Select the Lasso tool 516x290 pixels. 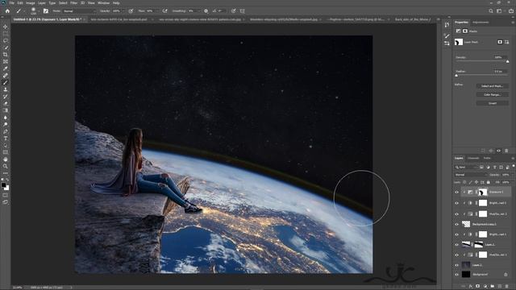(x=6, y=41)
